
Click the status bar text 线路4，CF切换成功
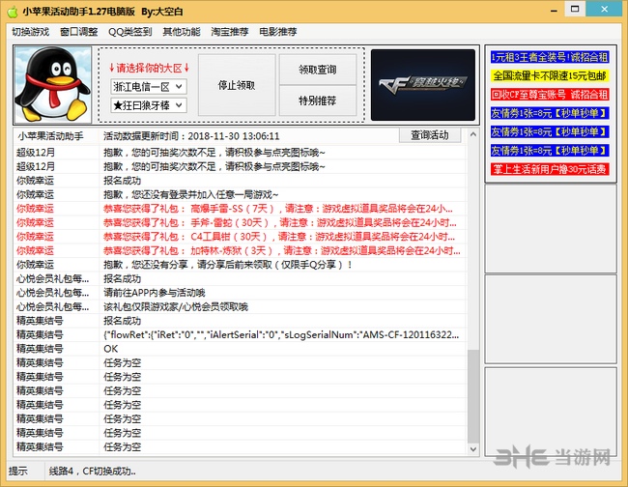[x=93, y=471]
